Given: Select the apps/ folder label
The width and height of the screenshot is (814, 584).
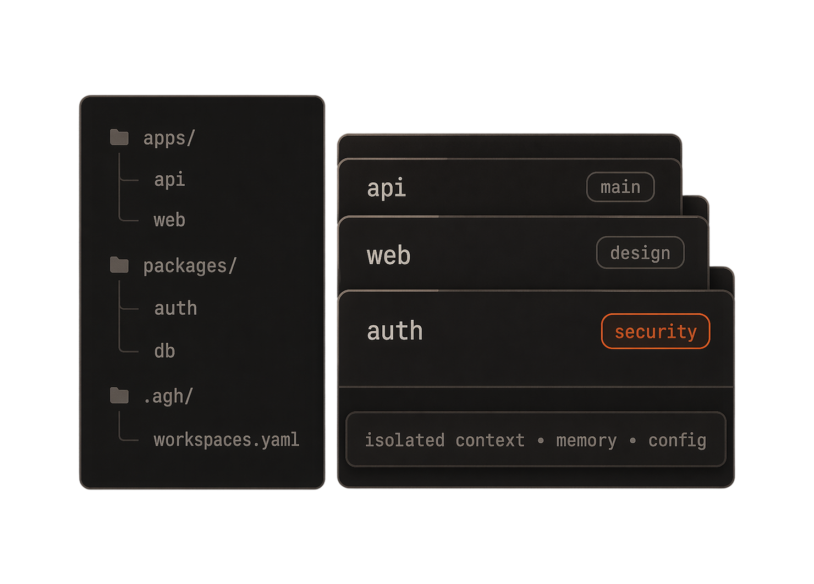Looking at the screenshot, I should (x=169, y=138).
